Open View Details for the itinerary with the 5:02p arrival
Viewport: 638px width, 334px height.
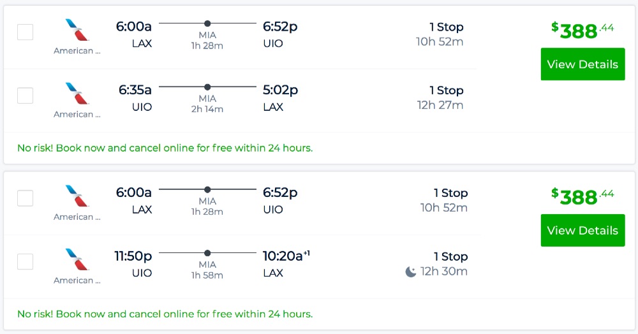(x=582, y=64)
